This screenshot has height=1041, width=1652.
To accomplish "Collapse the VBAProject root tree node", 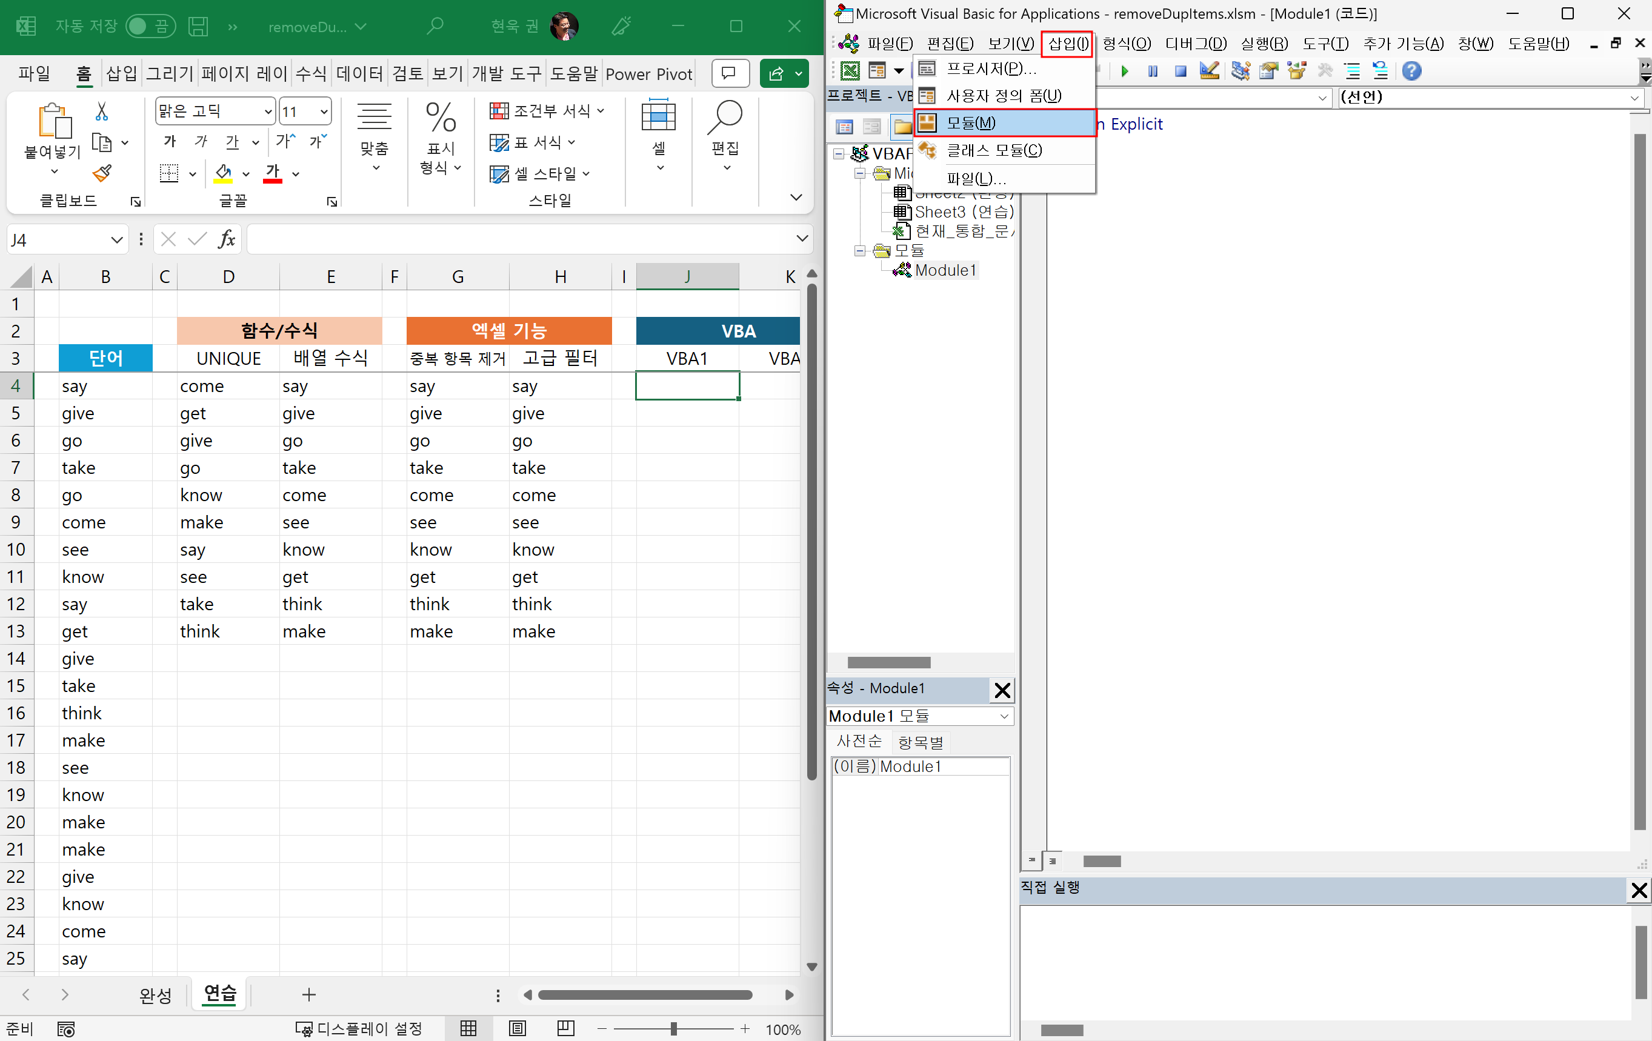I will tap(838, 154).
